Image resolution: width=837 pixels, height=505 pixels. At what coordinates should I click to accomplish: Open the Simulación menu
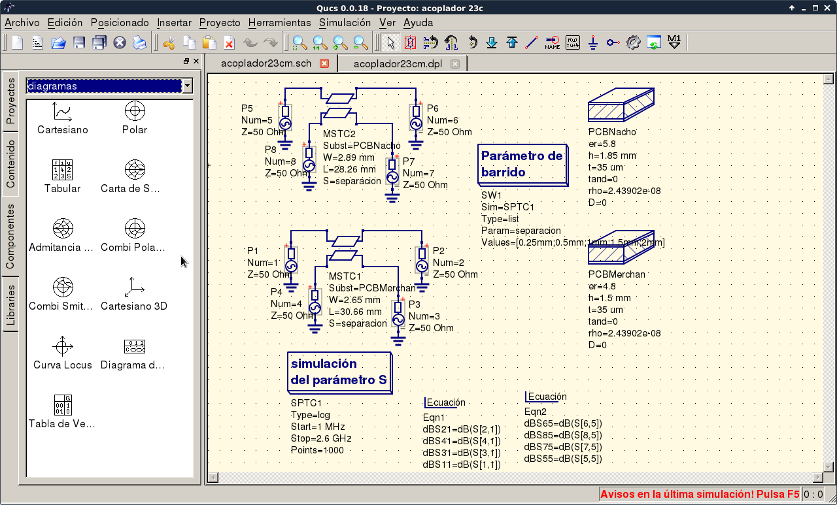345,22
